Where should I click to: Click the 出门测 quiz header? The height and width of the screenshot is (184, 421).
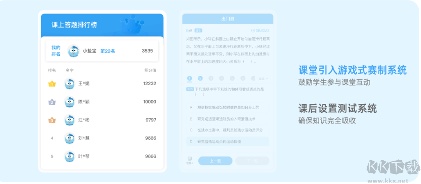(228, 19)
